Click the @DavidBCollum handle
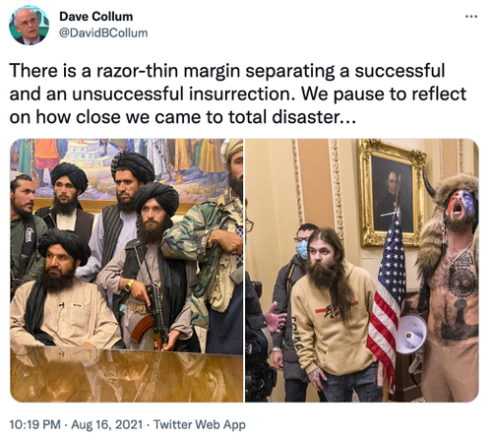This screenshot has height=439, width=492. 103,33
